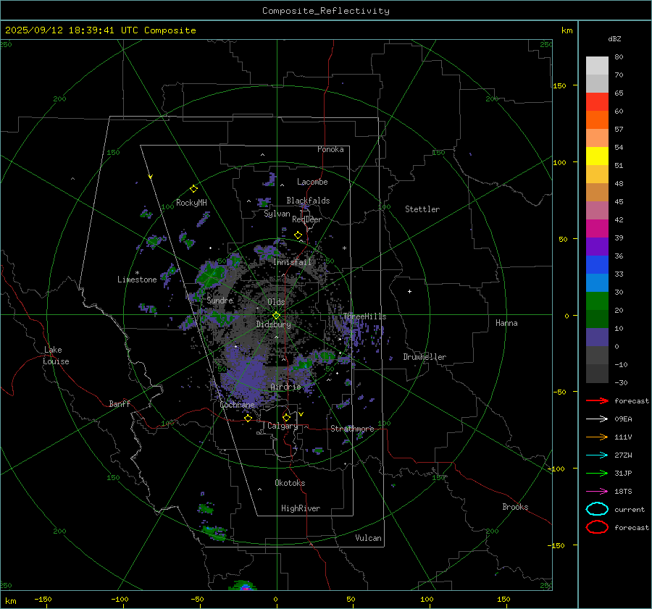Click the Brooks label
The width and height of the screenshot is (652, 609).
pyautogui.click(x=515, y=507)
